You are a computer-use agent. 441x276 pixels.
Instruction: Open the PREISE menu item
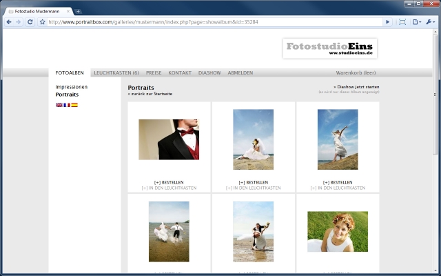pos(154,72)
